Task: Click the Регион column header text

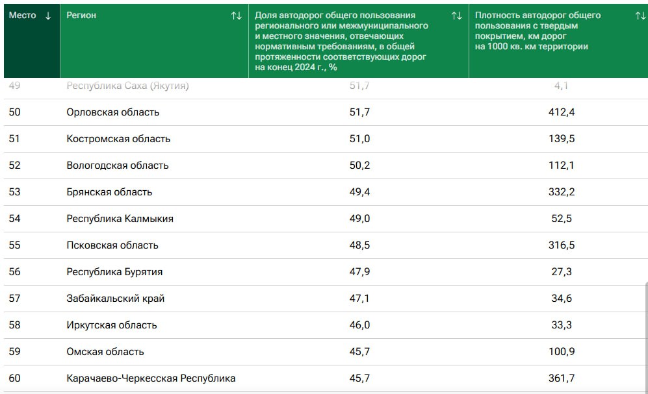Action: [81, 16]
